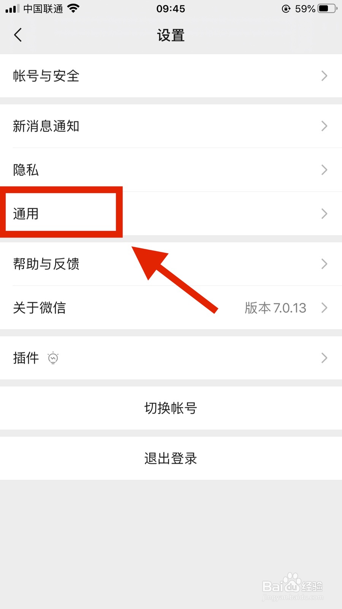Open the 通用 settings item
The image size is (342, 609).
tap(171, 214)
